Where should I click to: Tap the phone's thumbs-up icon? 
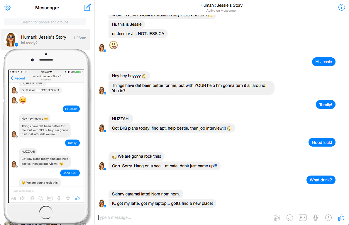77,198
